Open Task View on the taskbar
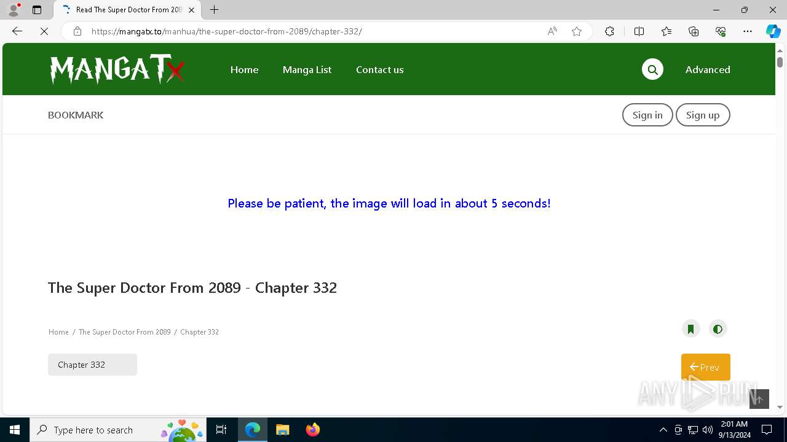787x442 pixels. pyautogui.click(x=221, y=430)
